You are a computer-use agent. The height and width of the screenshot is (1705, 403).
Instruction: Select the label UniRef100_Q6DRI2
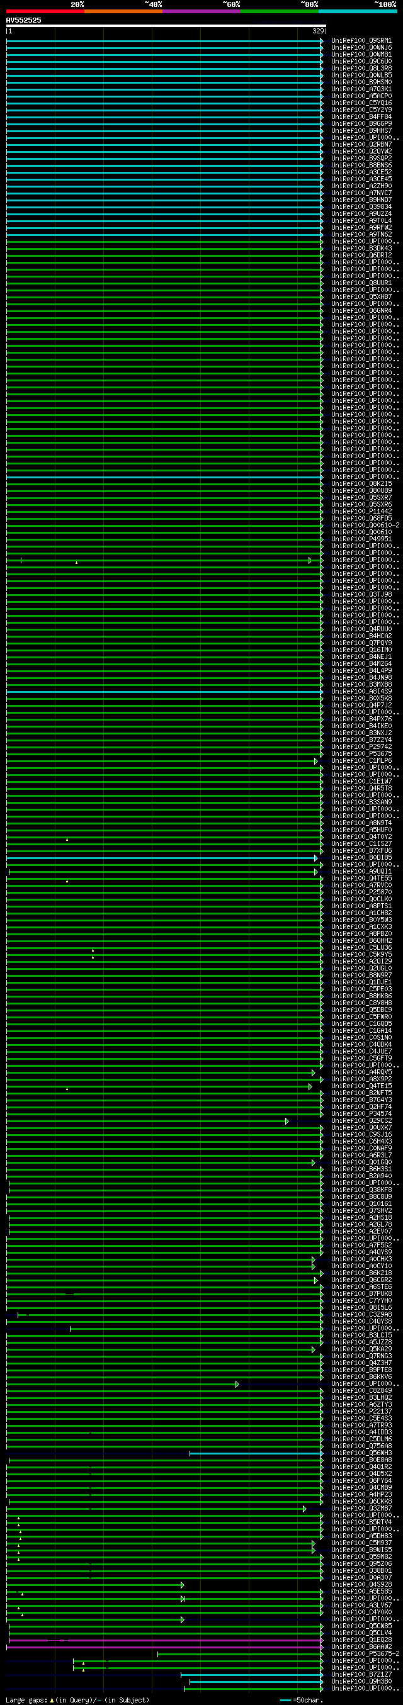(361, 256)
